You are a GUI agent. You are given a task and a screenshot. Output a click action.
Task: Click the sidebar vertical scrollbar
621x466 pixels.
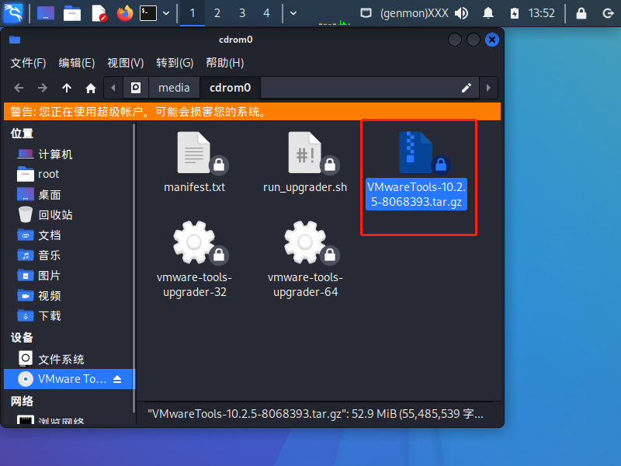[x=134, y=268]
